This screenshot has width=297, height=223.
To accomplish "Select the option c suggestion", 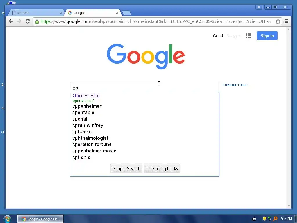I will point(145,157).
